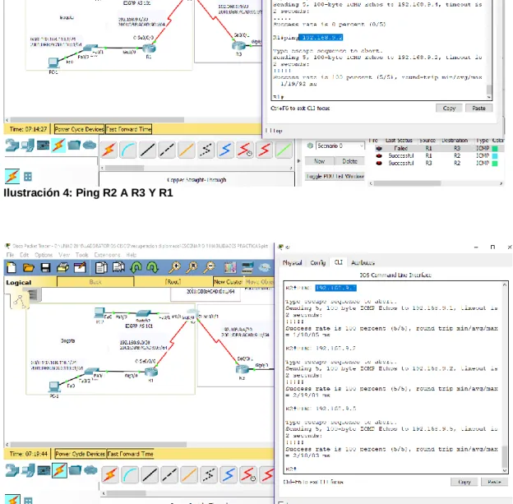Click the Delete scenario button

(349, 161)
